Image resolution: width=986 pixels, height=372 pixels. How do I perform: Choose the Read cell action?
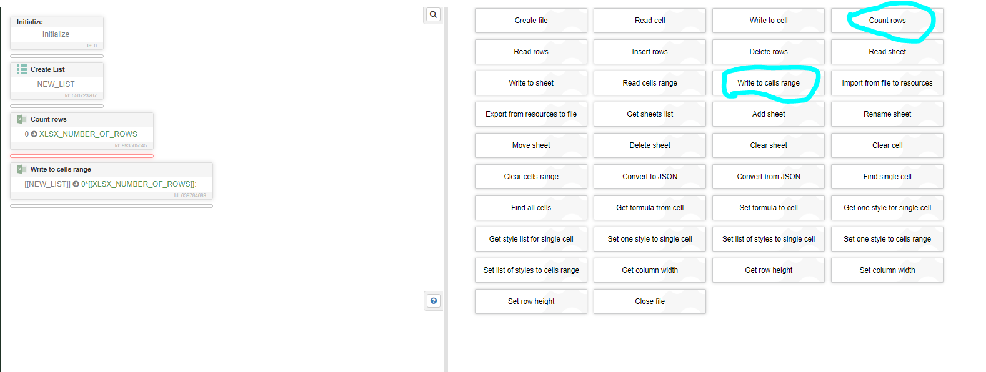pos(649,21)
